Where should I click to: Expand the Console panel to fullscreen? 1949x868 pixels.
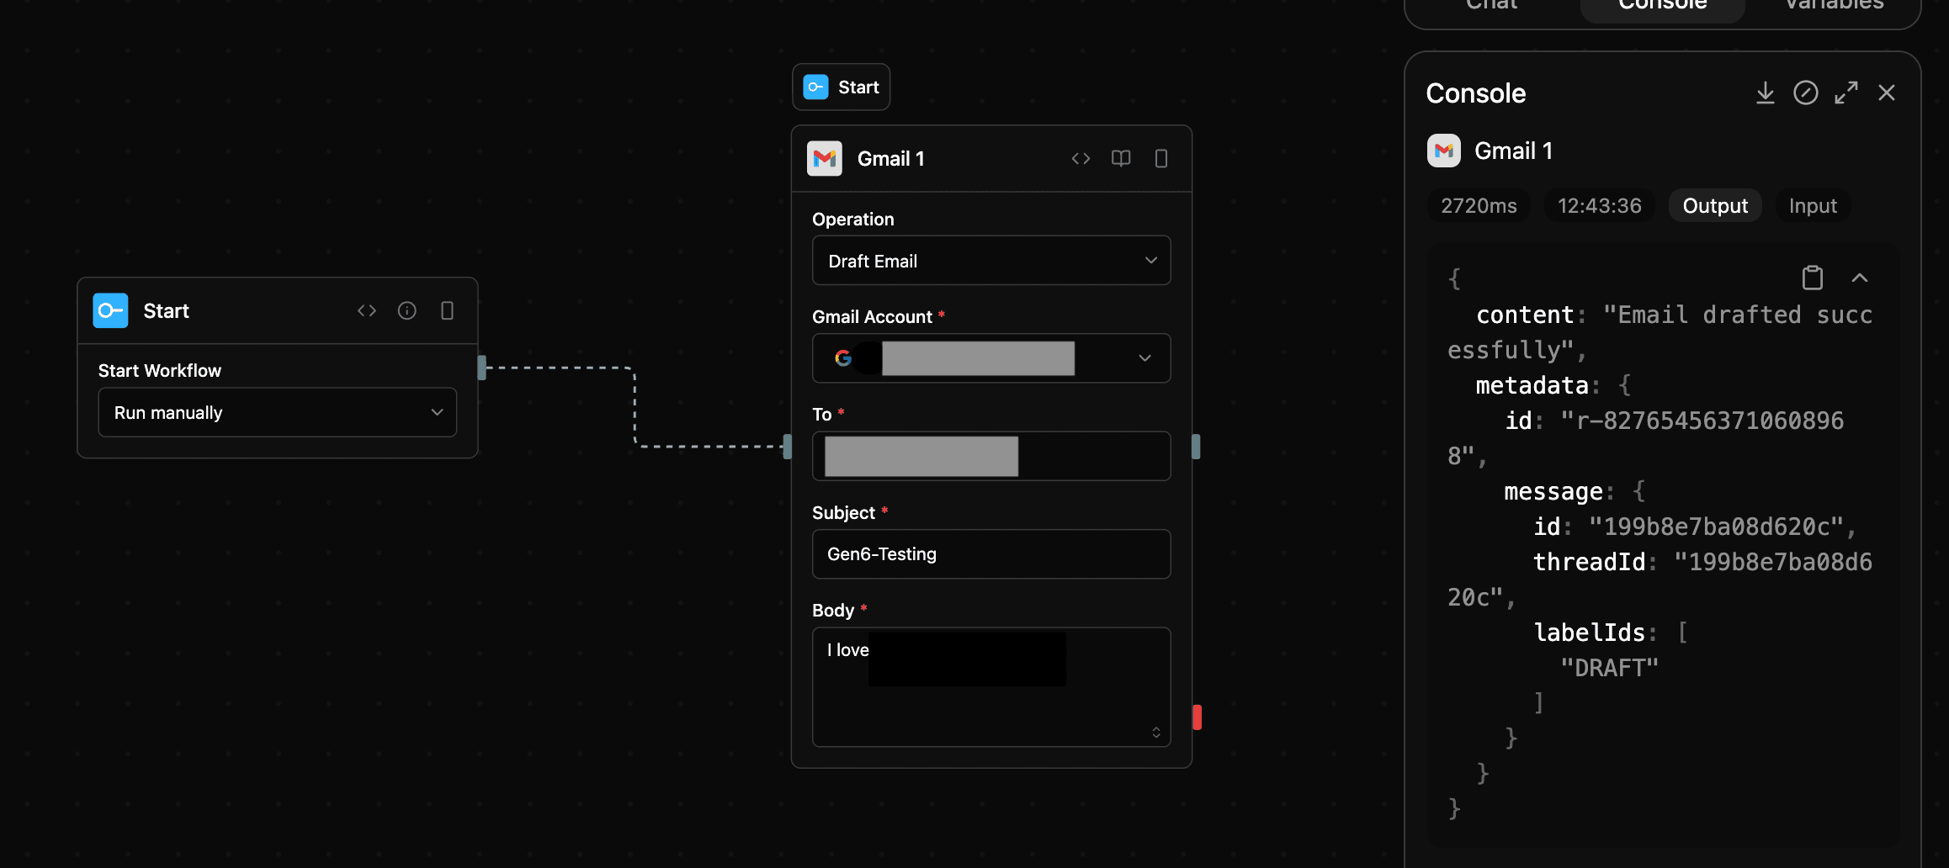click(1846, 93)
